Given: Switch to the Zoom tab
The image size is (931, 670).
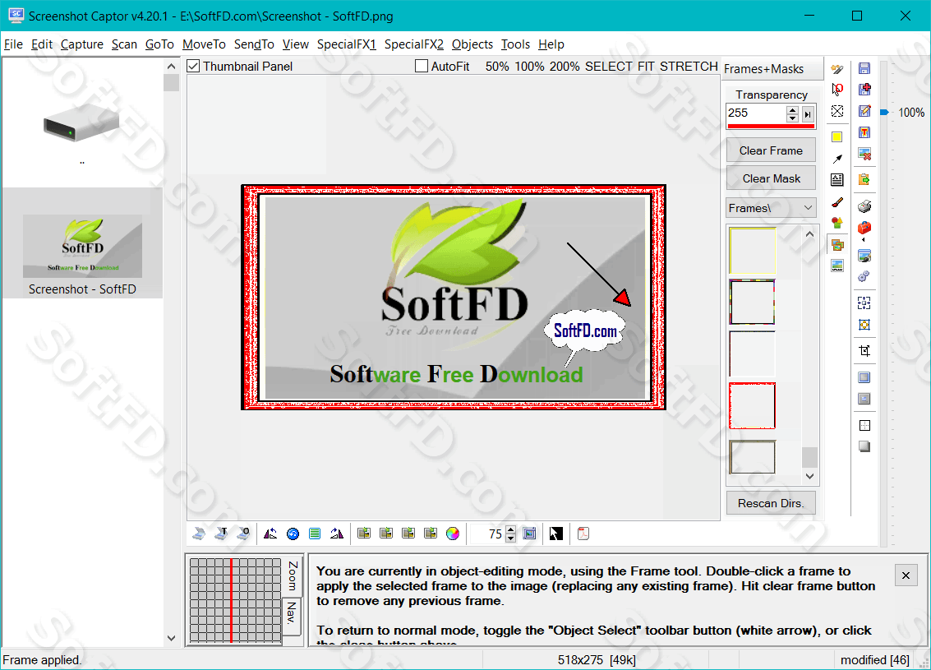Looking at the screenshot, I should tap(292, 575).
